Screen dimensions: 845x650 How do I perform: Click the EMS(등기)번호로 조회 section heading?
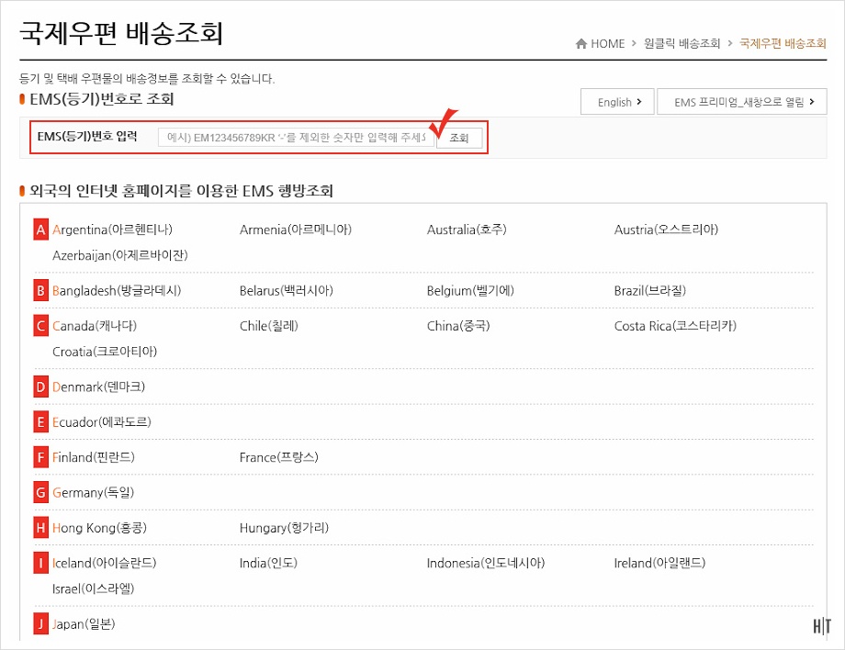[101, 99]
